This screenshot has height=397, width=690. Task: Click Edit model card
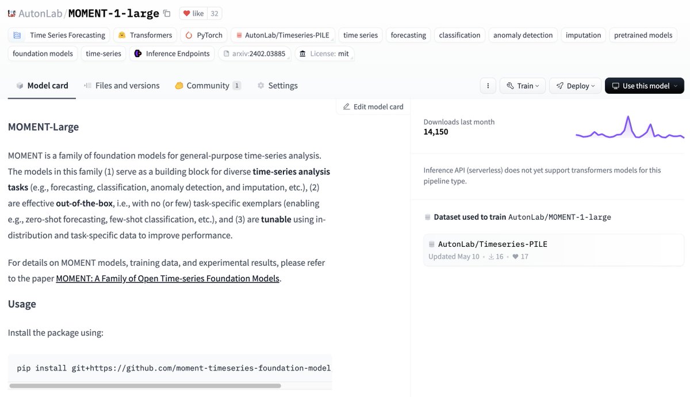[x=373, y=106]
